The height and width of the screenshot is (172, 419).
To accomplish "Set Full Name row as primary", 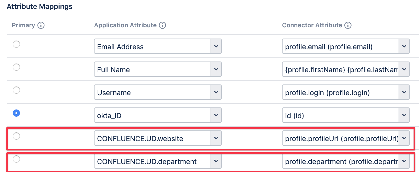I will tap(16, 67).
